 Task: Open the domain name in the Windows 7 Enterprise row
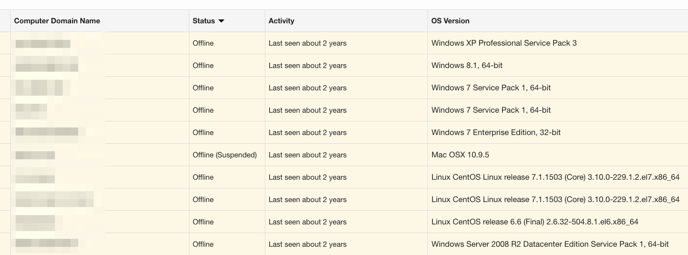pos(47,132)
